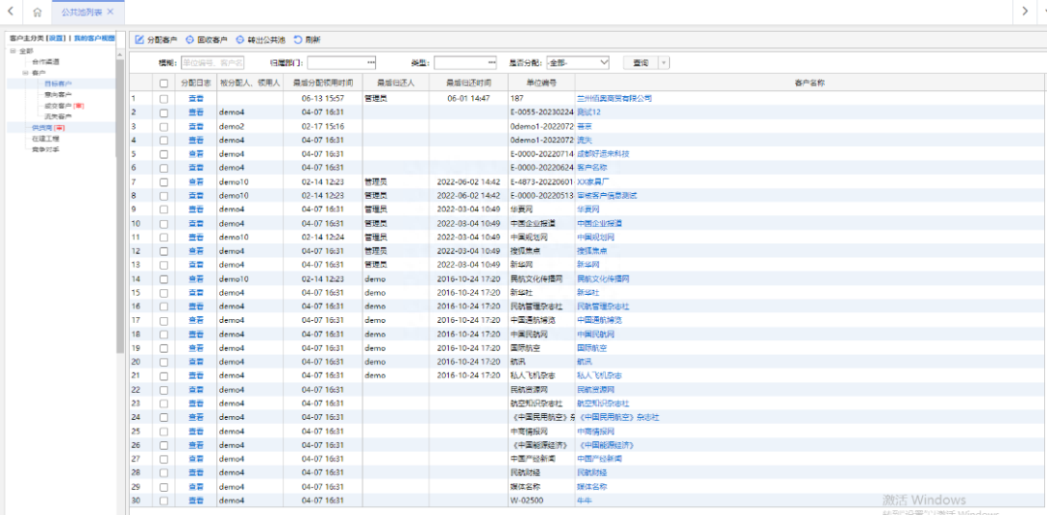Tick the checkbox for row 15
Viewport: 1047px width, 515px height.
tap(164, 293)
